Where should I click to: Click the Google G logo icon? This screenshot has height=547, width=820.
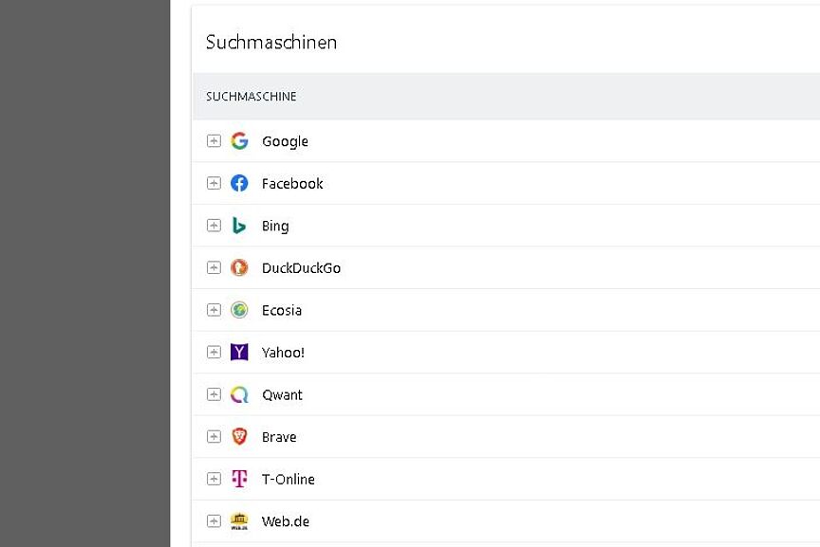click(x=239, y=140)
